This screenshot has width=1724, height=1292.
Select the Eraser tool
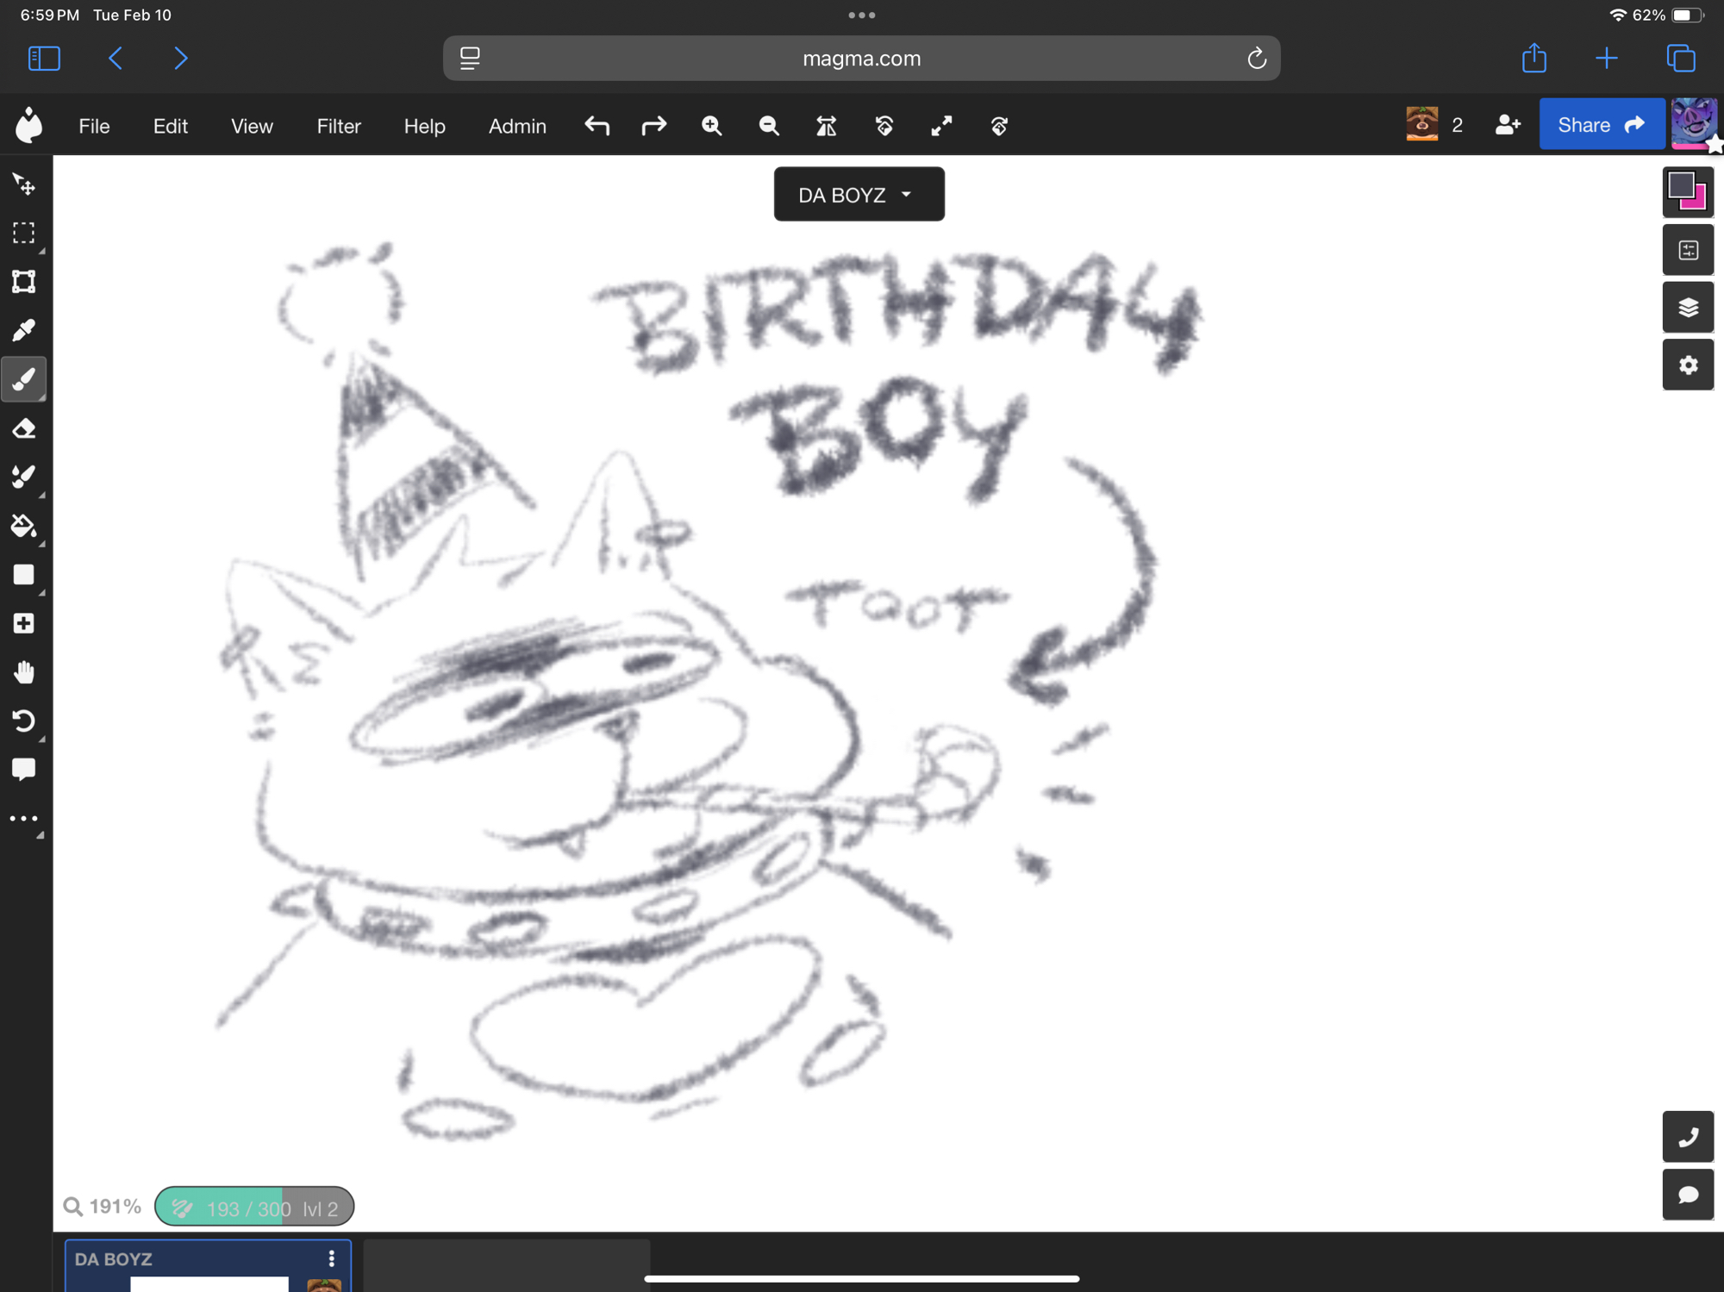click(x=24, y=428)
